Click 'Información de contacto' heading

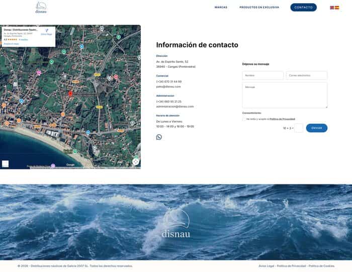tap(197, 45)
